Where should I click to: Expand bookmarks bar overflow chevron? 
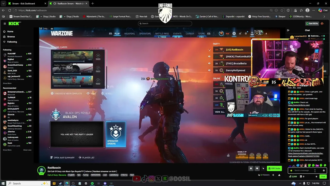pyautogui.click(x=324, y=17)
